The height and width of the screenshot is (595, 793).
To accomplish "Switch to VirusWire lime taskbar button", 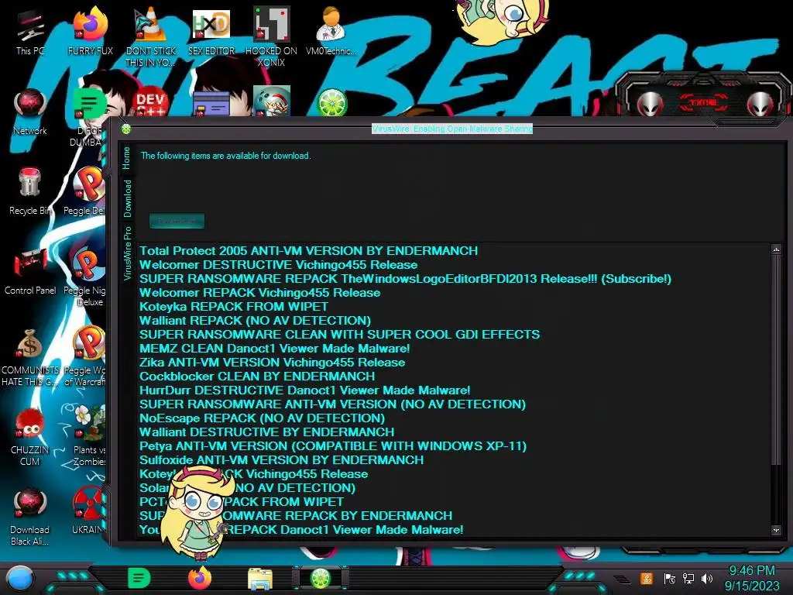I will (x=320, y=578).
